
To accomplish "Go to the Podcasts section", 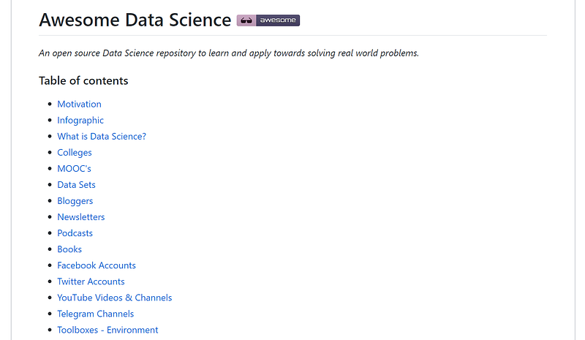I will tap(75, 233).
